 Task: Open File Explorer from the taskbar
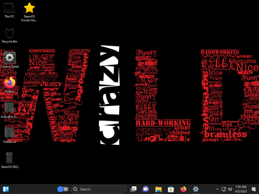coord(159,189)
